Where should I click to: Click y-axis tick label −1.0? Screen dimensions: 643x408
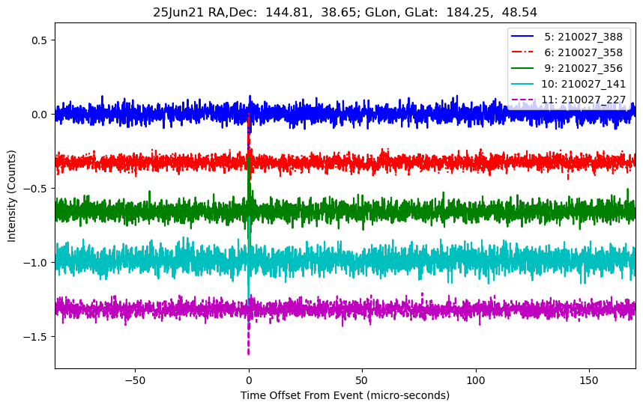click(35, 263)
